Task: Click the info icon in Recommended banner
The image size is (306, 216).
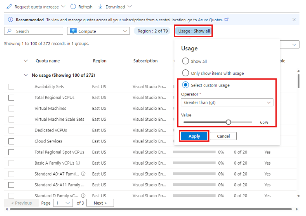Action: 10,20
